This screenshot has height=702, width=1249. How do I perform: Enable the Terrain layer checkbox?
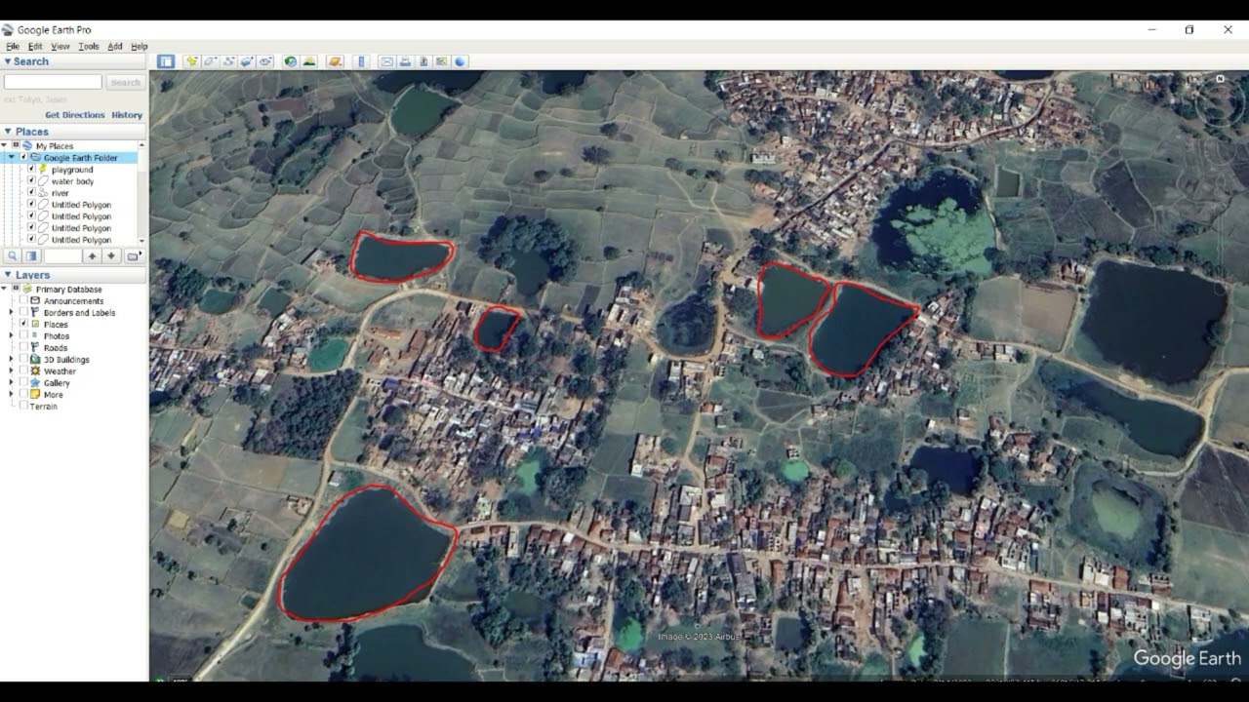23,406
